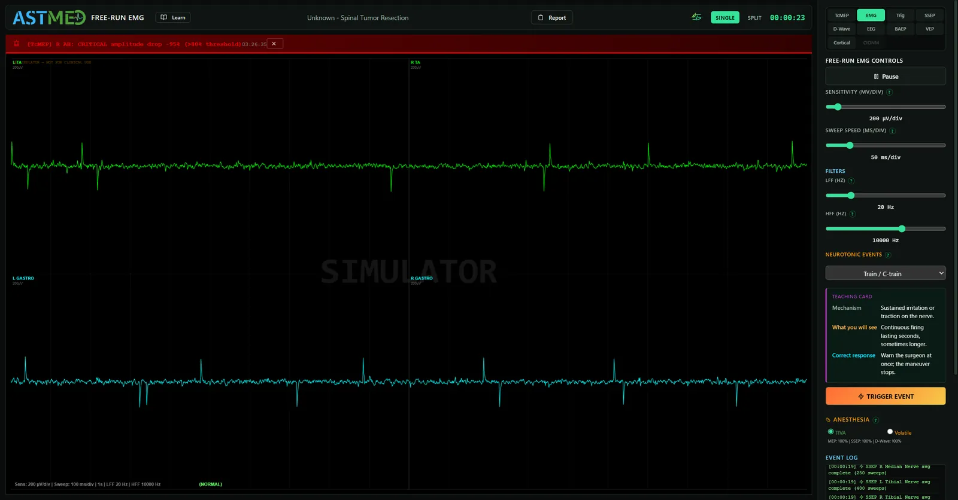The width and height of the screenshot is (958, 500).
Task: Pause the free-run EMG
Action: coord(886,77)
